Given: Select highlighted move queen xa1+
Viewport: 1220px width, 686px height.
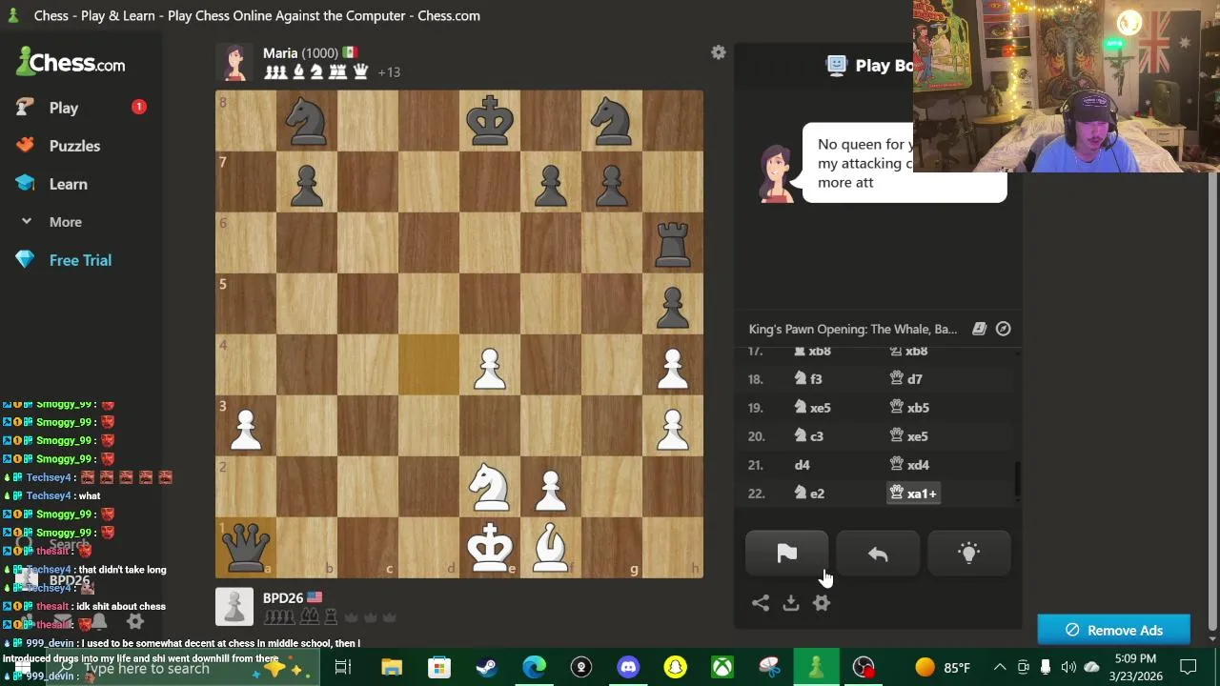Looking at the screenshot, I should pyautogui.click(x=913, y=494).
